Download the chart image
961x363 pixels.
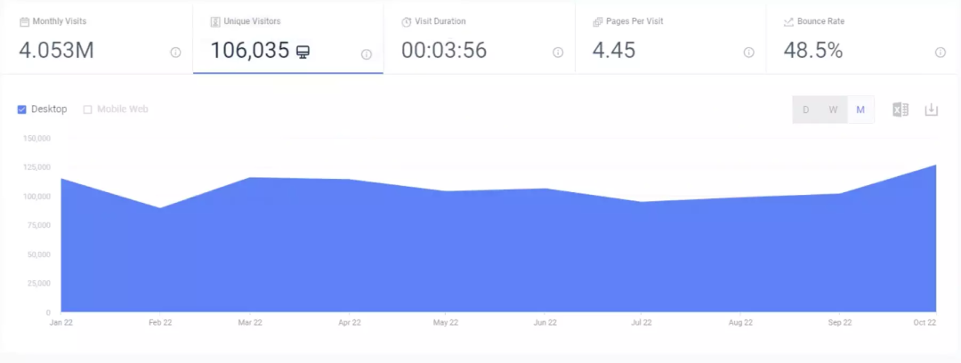[932, 109]
